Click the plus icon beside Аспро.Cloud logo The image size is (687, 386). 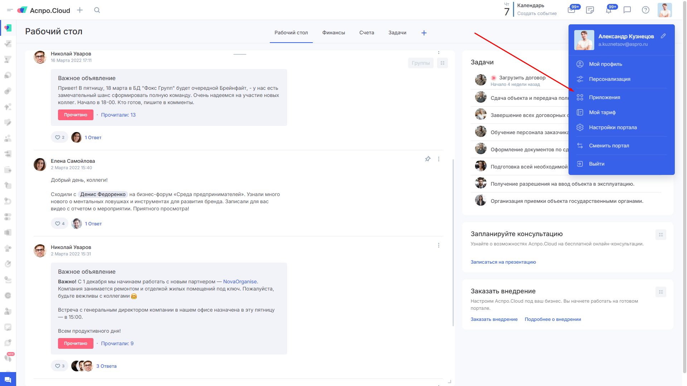pyautogui.click(x=80, y=10)
